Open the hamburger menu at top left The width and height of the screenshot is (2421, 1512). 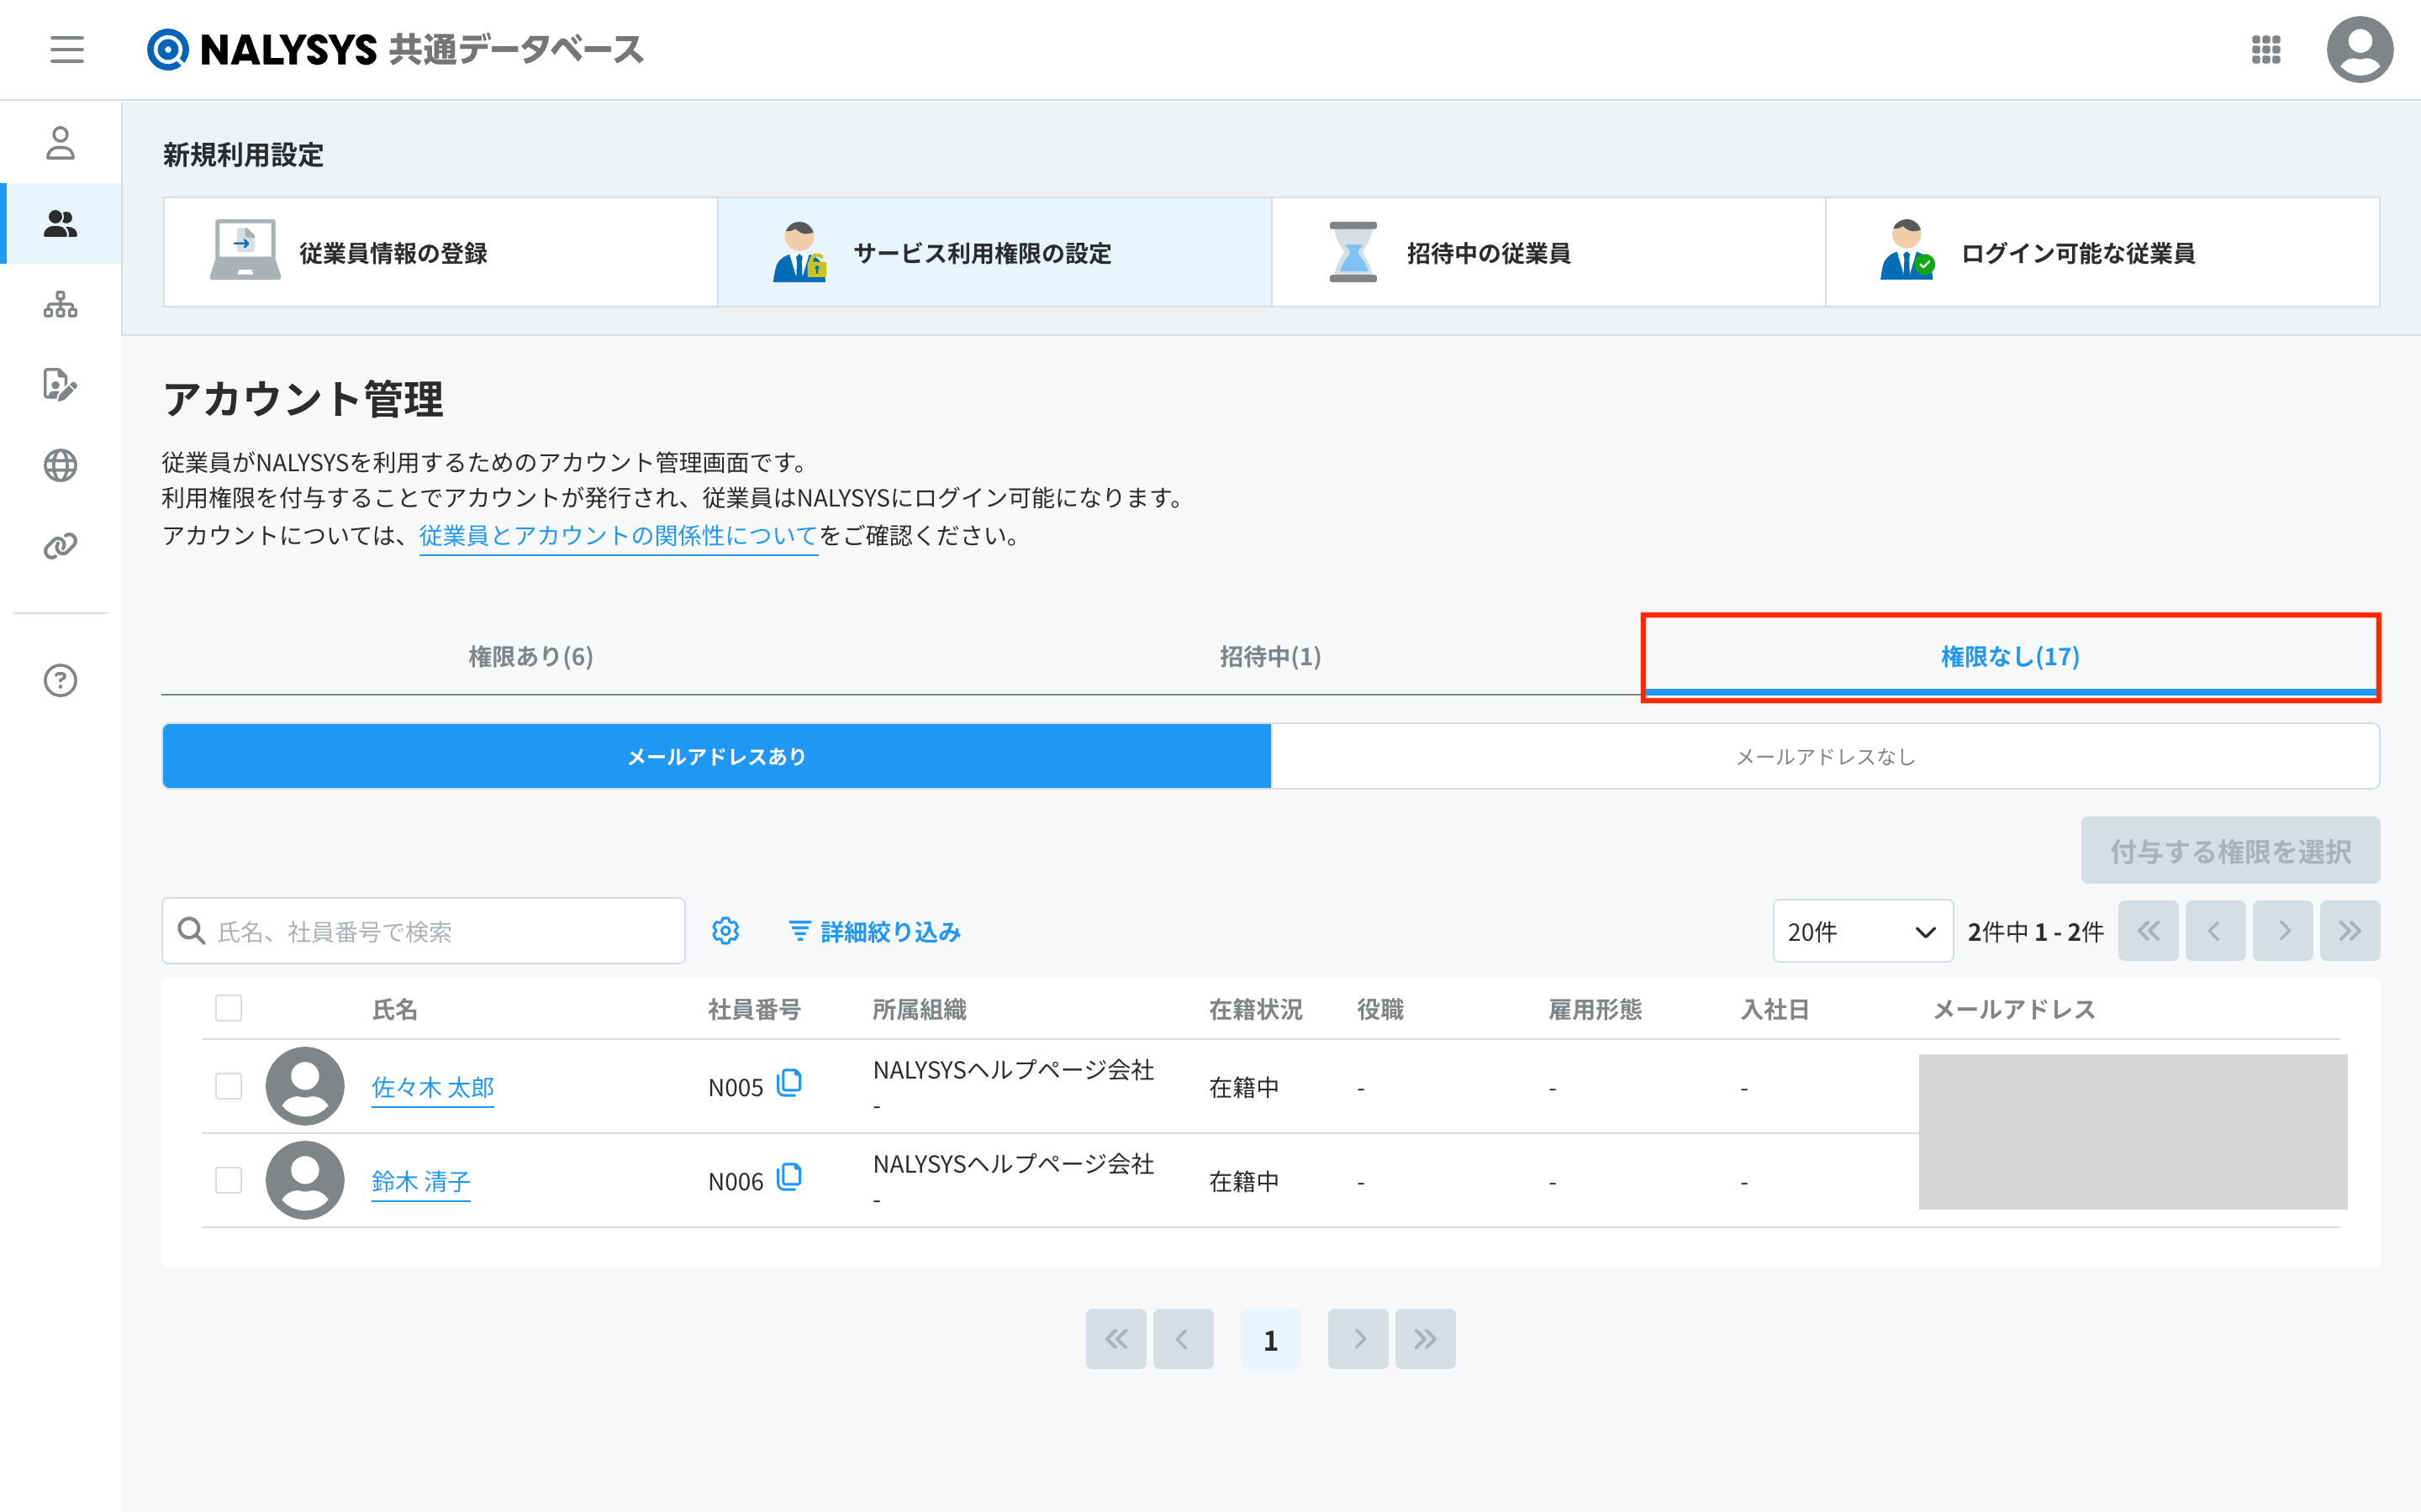(67, 49)
